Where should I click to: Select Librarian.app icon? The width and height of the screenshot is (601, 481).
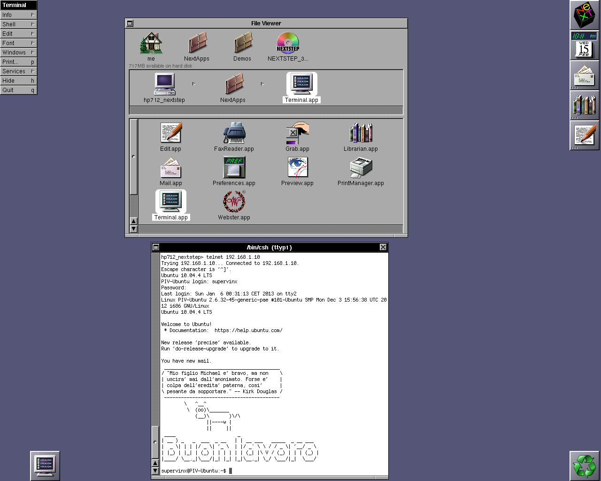point(361,133)
